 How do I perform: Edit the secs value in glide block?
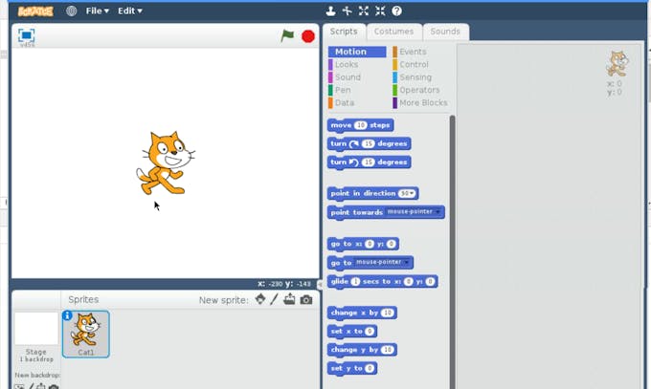tap(355, 282)
